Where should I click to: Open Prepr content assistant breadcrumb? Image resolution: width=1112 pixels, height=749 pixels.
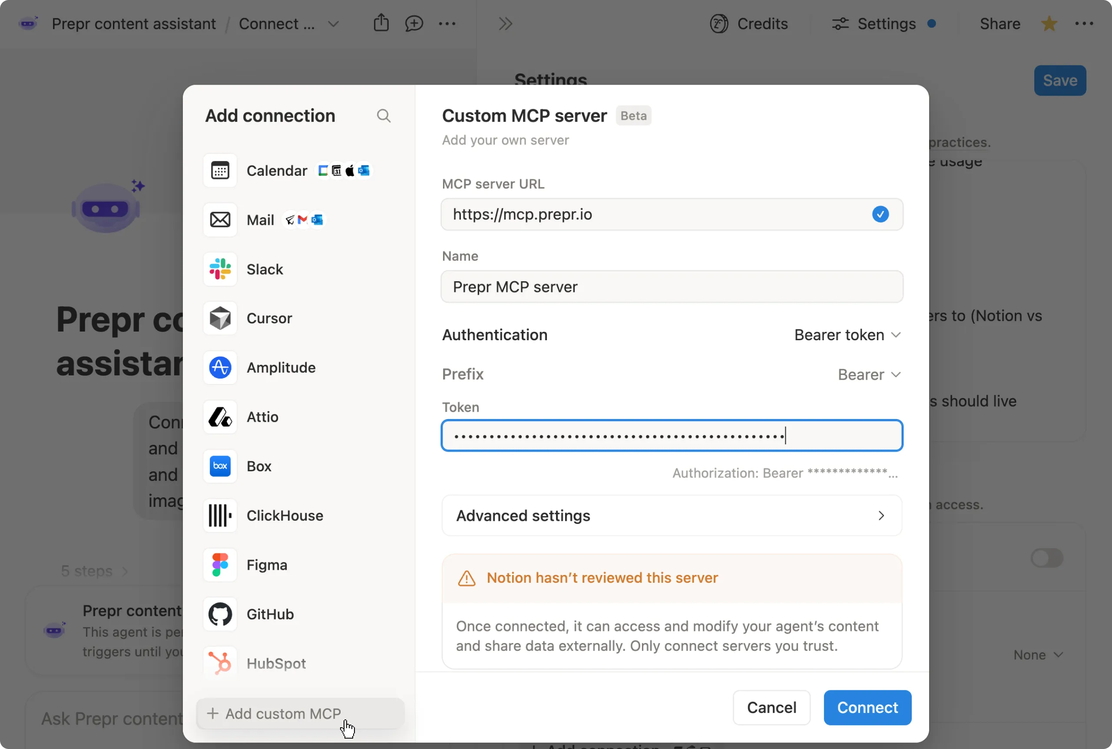click(x=133, y=24)
